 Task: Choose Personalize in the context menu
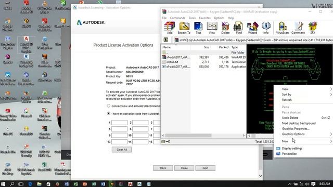tap(303, 154)
